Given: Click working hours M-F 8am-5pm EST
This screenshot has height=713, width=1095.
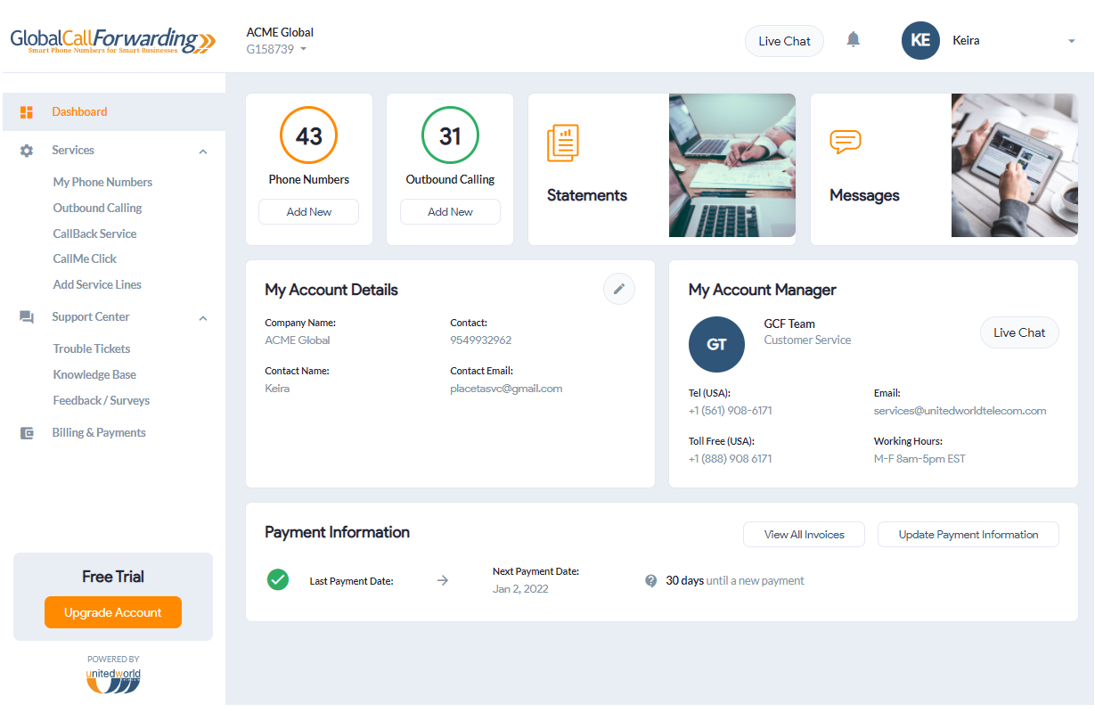Looking at the screenshot, I should click(x=919, y=459).
